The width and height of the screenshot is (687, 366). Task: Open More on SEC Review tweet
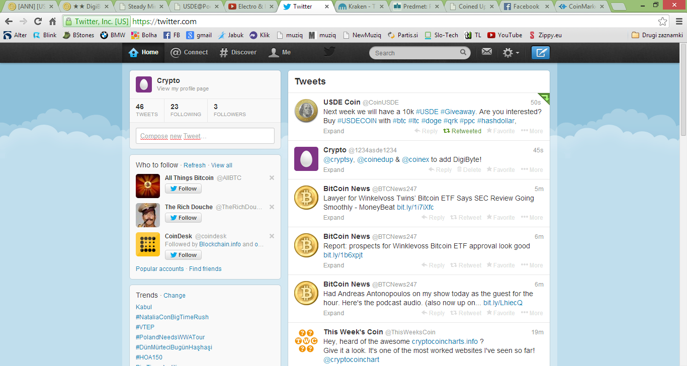point(532,217)
